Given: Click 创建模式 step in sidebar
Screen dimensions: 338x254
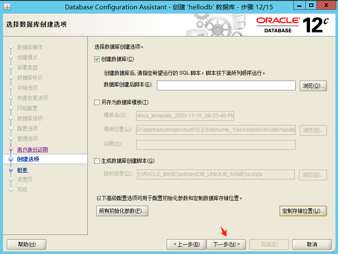Looking at the screenshot, I should (27, 57).
